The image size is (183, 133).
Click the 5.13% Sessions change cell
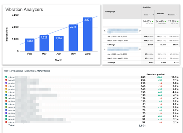coord(176,62)
